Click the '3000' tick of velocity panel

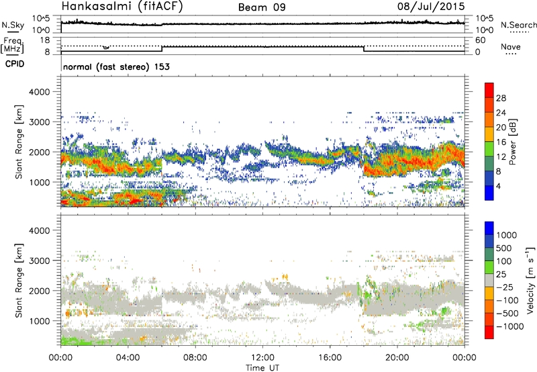pos(39,261)
